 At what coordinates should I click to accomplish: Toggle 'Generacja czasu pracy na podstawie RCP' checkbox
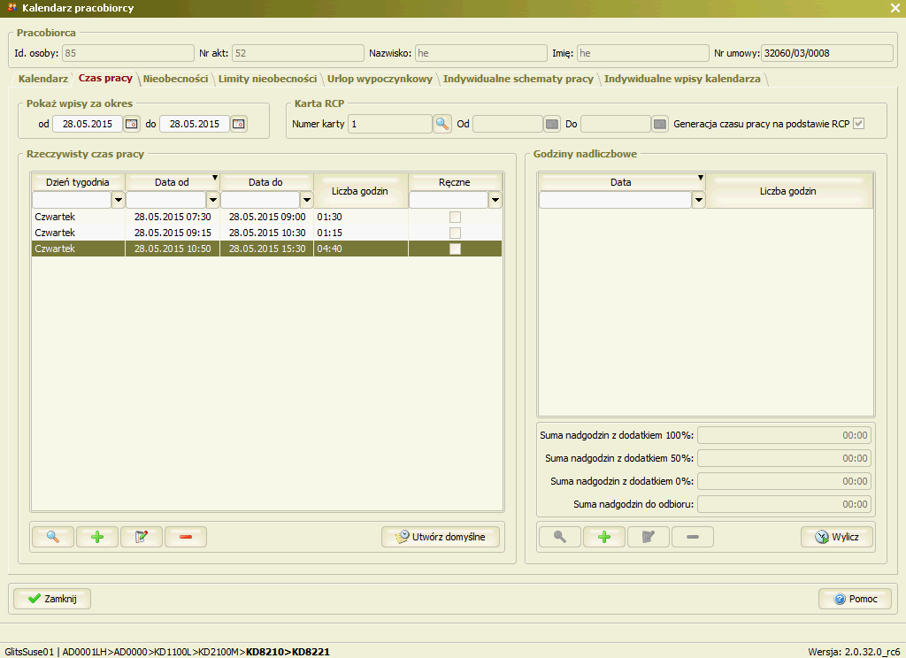point(858,124)
